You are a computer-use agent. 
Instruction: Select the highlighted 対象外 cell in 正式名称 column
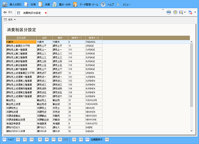(x=21, y=42)
